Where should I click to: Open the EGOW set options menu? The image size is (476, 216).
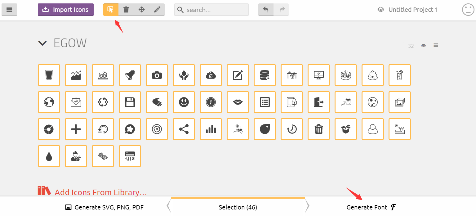436,45
